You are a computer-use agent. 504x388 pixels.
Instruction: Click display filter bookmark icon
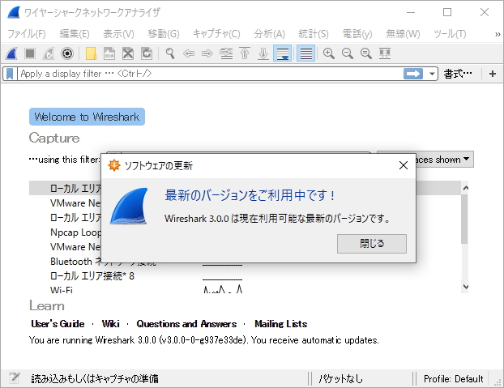coord(10,74)
